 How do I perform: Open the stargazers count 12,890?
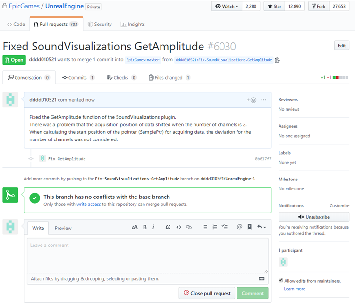295,6
